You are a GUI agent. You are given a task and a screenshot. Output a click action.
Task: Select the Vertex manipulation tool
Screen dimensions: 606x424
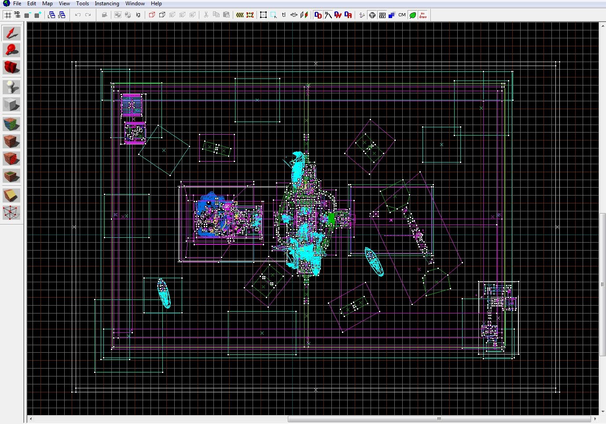pos(12,213)
